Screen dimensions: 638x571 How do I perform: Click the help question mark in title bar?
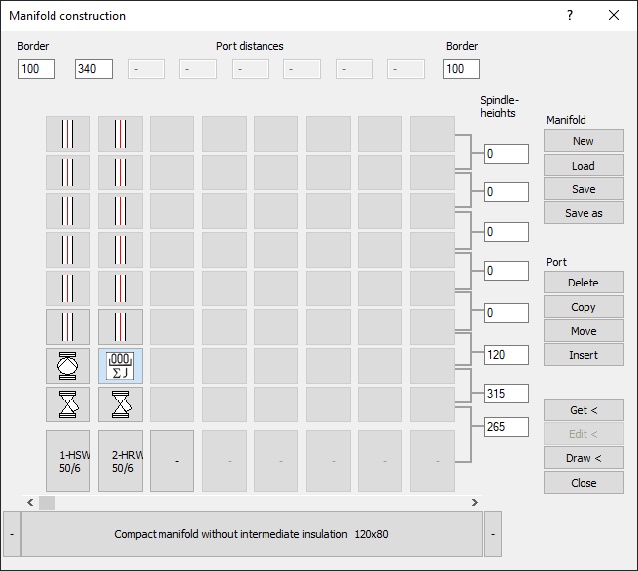click(x=570, y=16)
